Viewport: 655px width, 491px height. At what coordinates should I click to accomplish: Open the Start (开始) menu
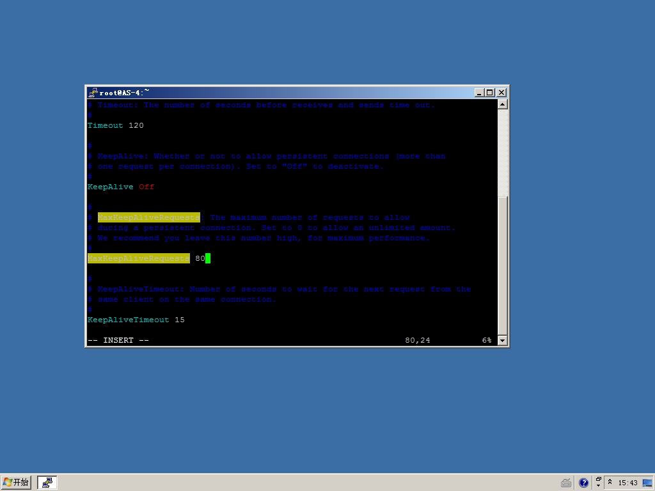coord(16,483)
